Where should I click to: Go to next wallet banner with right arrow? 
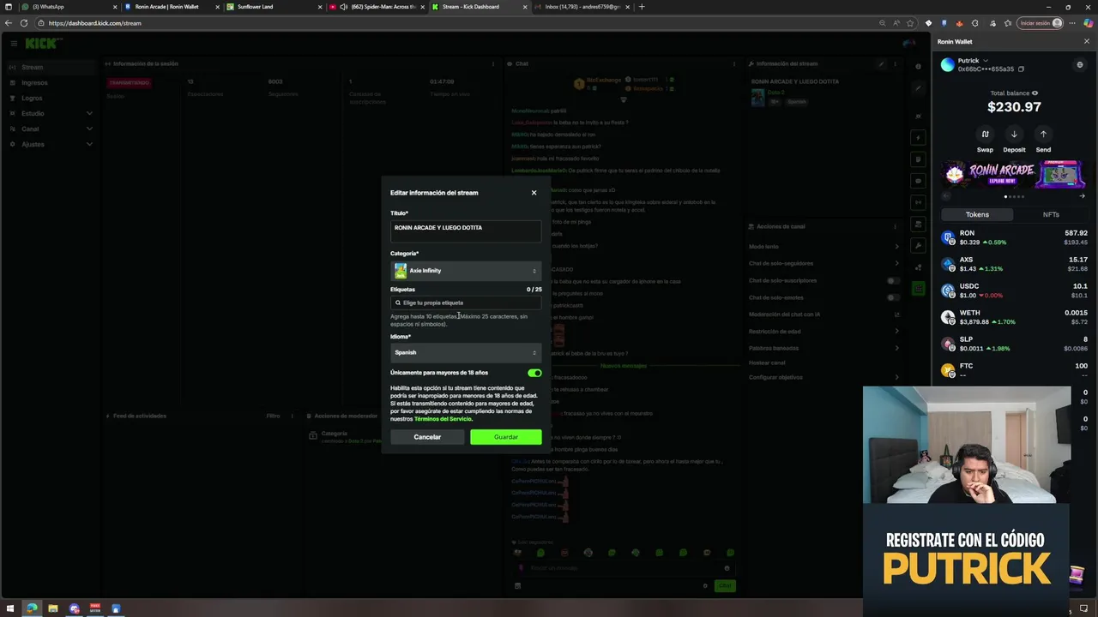point(1082,196)
